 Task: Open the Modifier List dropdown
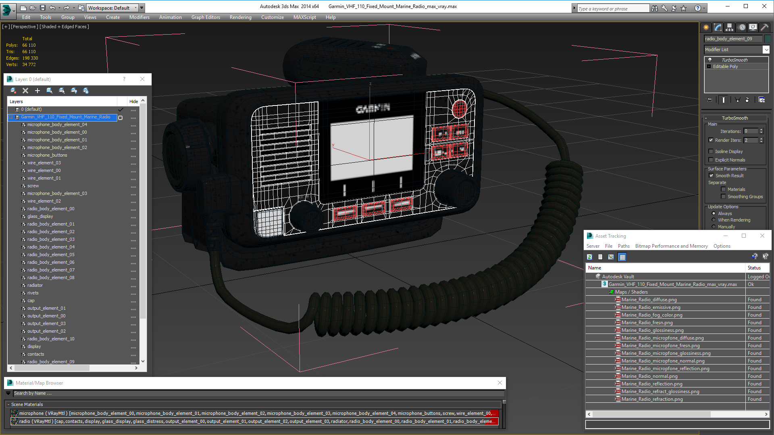(x=766, y=50)
